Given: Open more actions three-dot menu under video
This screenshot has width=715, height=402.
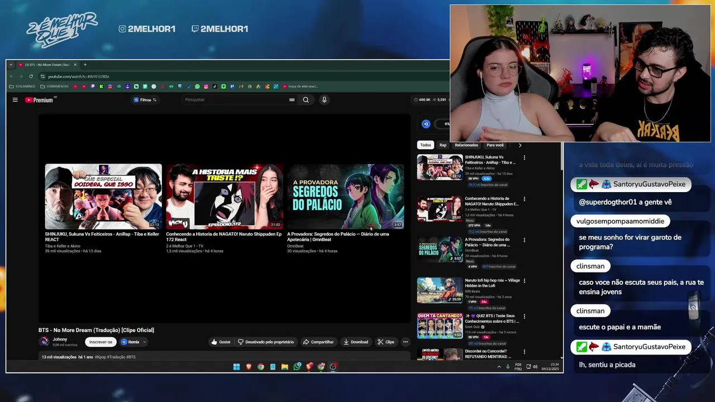Looking at the screenshot, I should coord(406,342).
